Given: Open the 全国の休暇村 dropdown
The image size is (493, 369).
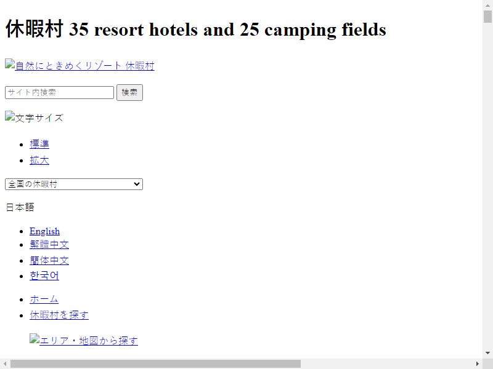Looking at the screenshot, I should 74,184.
